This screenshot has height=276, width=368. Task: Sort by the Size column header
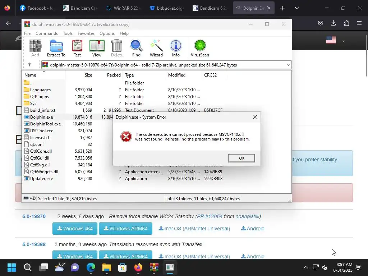click(80, 75)
